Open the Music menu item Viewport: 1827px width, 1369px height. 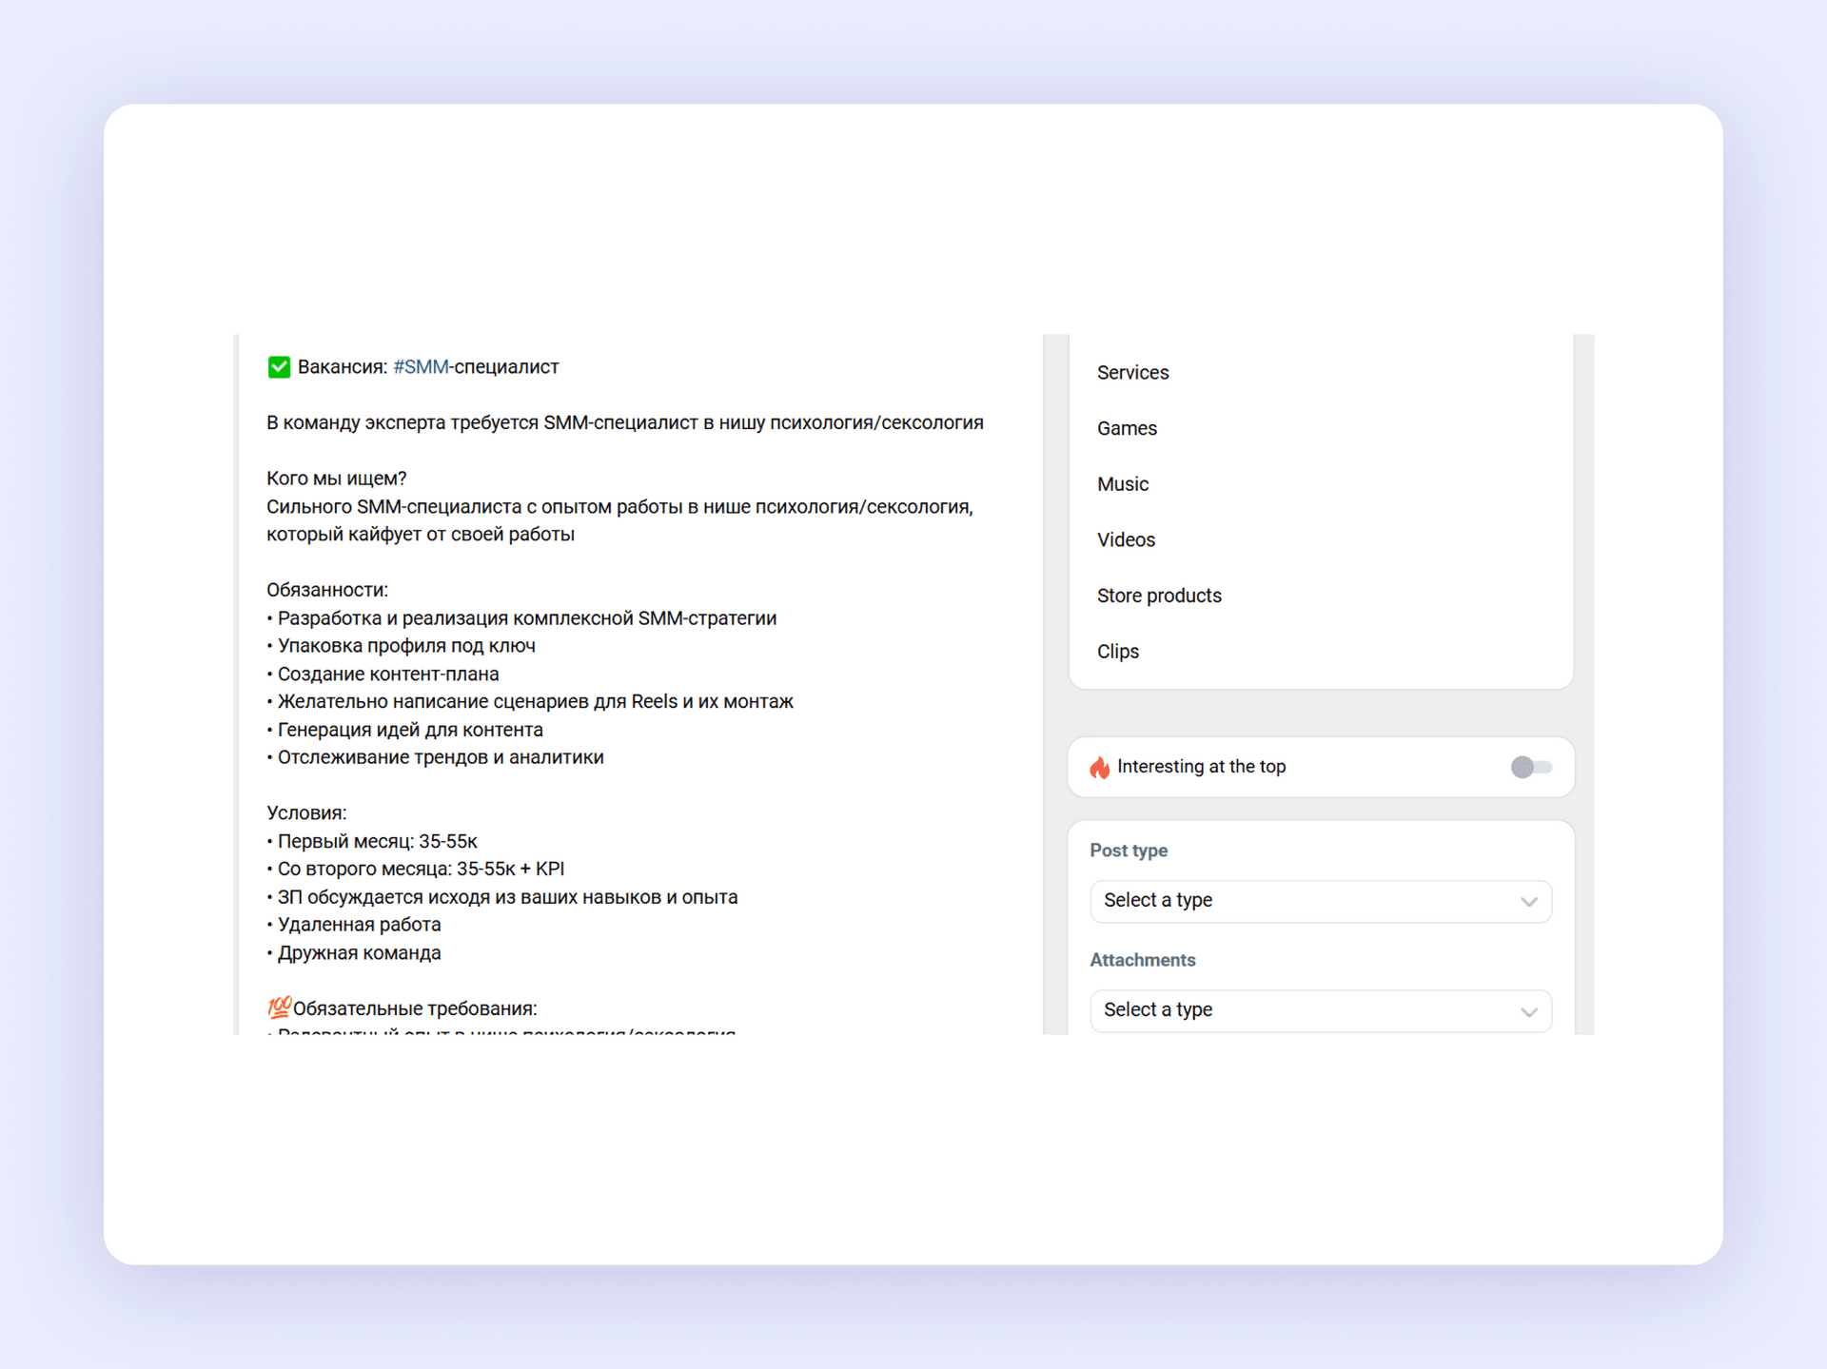[1123, 484]
